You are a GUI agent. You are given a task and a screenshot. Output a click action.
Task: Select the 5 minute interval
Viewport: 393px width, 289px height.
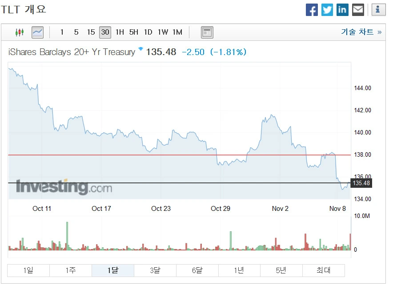pos(76,32)
